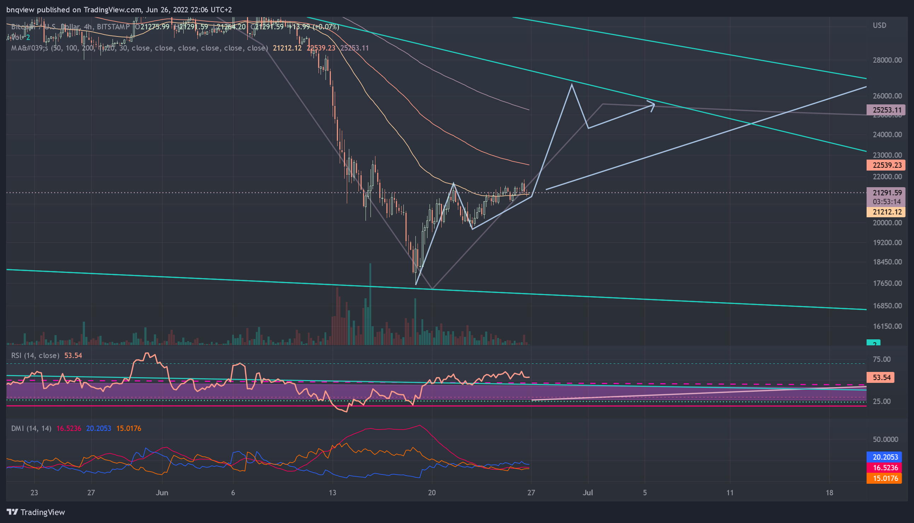
Task: Click the Jun label on time axis
Action: click(x=162, y=493)
